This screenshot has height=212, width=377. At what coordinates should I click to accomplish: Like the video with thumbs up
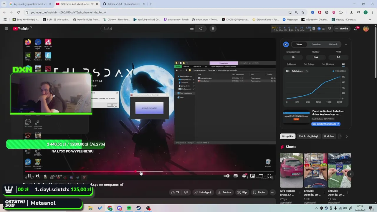pos(175,192)
